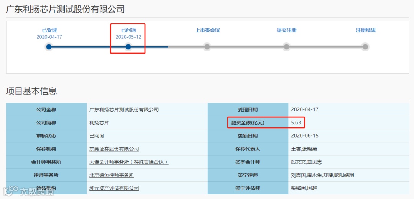Click the 刘震国,唐永生,郑婕,欧阳婧娴 lawyers cell
This screenshot has height=199, width=414.
pyautogui.click(x=348, y=175)
